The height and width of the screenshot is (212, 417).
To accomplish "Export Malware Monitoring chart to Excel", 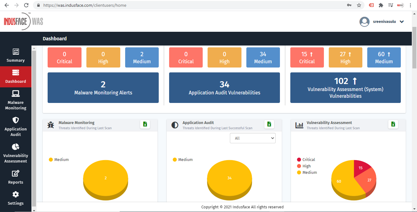I will tap(145, 124).
